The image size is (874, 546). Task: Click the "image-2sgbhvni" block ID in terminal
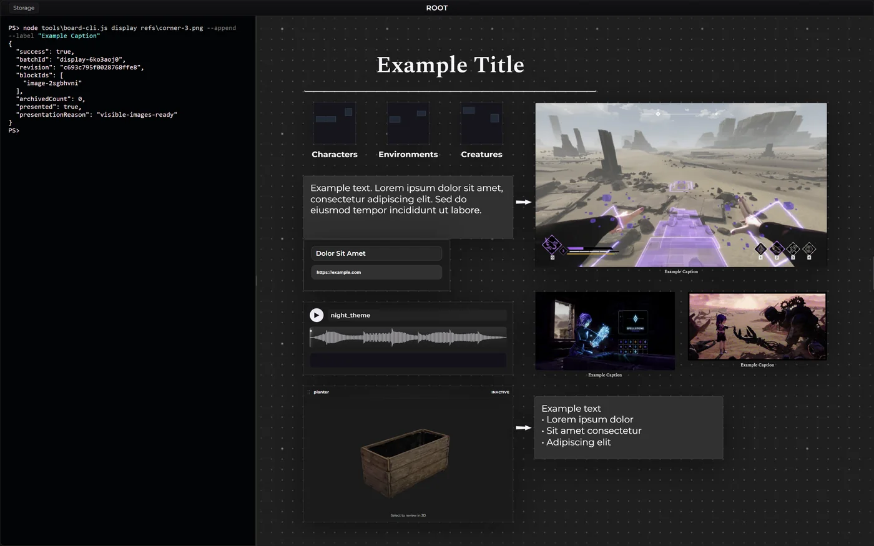click(52, 83)
